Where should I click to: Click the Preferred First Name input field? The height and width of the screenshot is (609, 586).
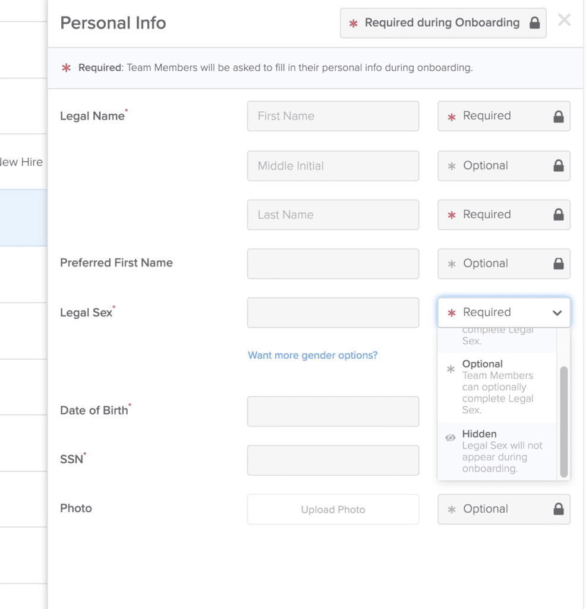tap(333, 263)
